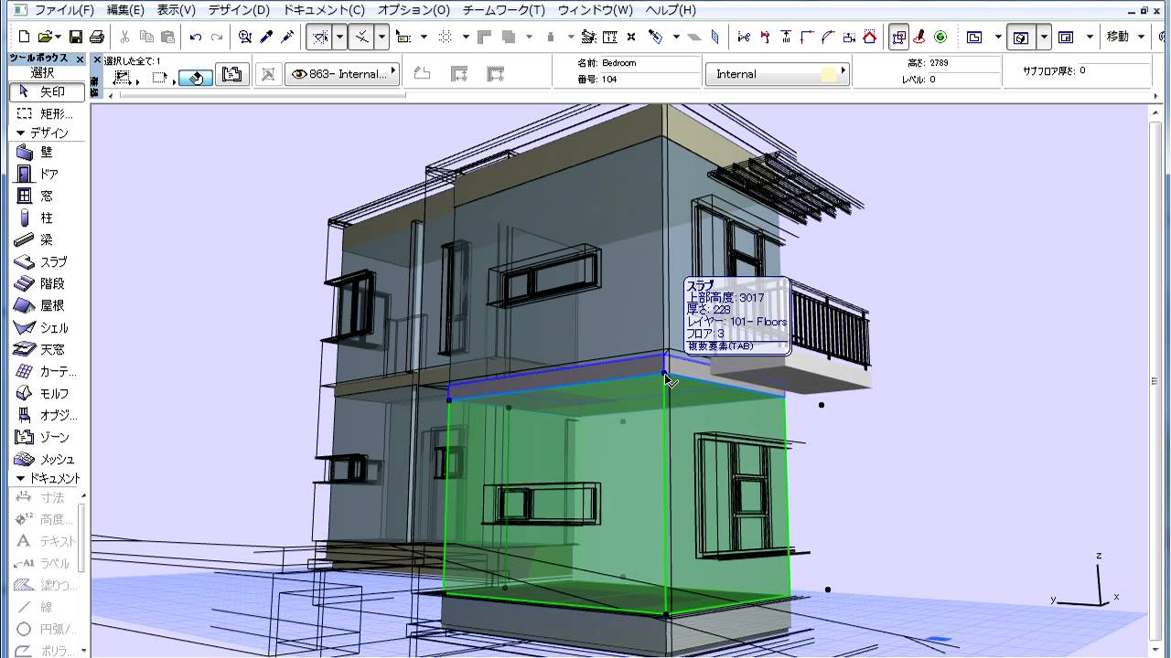Click the Open folder icon

pos(44,37)
